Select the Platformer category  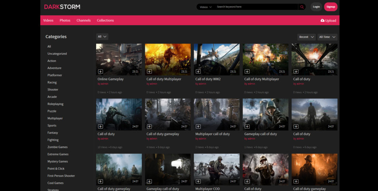coord(55,75)
